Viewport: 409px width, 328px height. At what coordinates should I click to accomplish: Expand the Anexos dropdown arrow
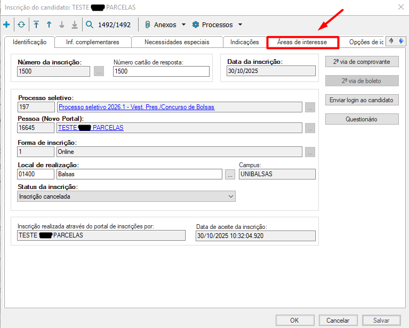tap(183, 24)
